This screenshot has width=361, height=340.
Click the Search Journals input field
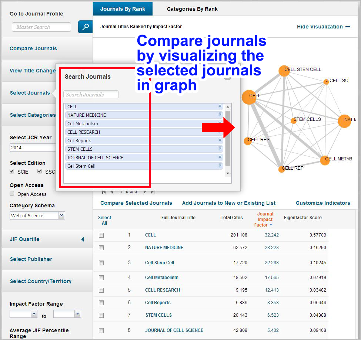(91, 95)
